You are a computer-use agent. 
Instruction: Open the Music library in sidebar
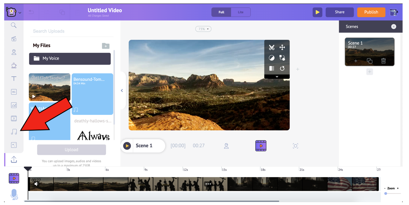pos(14,132)
